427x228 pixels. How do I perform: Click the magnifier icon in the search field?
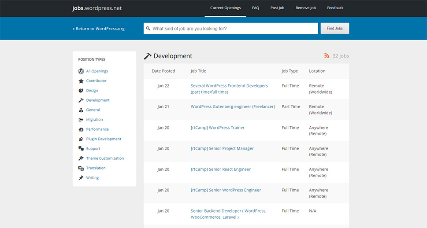pos(148,28)
